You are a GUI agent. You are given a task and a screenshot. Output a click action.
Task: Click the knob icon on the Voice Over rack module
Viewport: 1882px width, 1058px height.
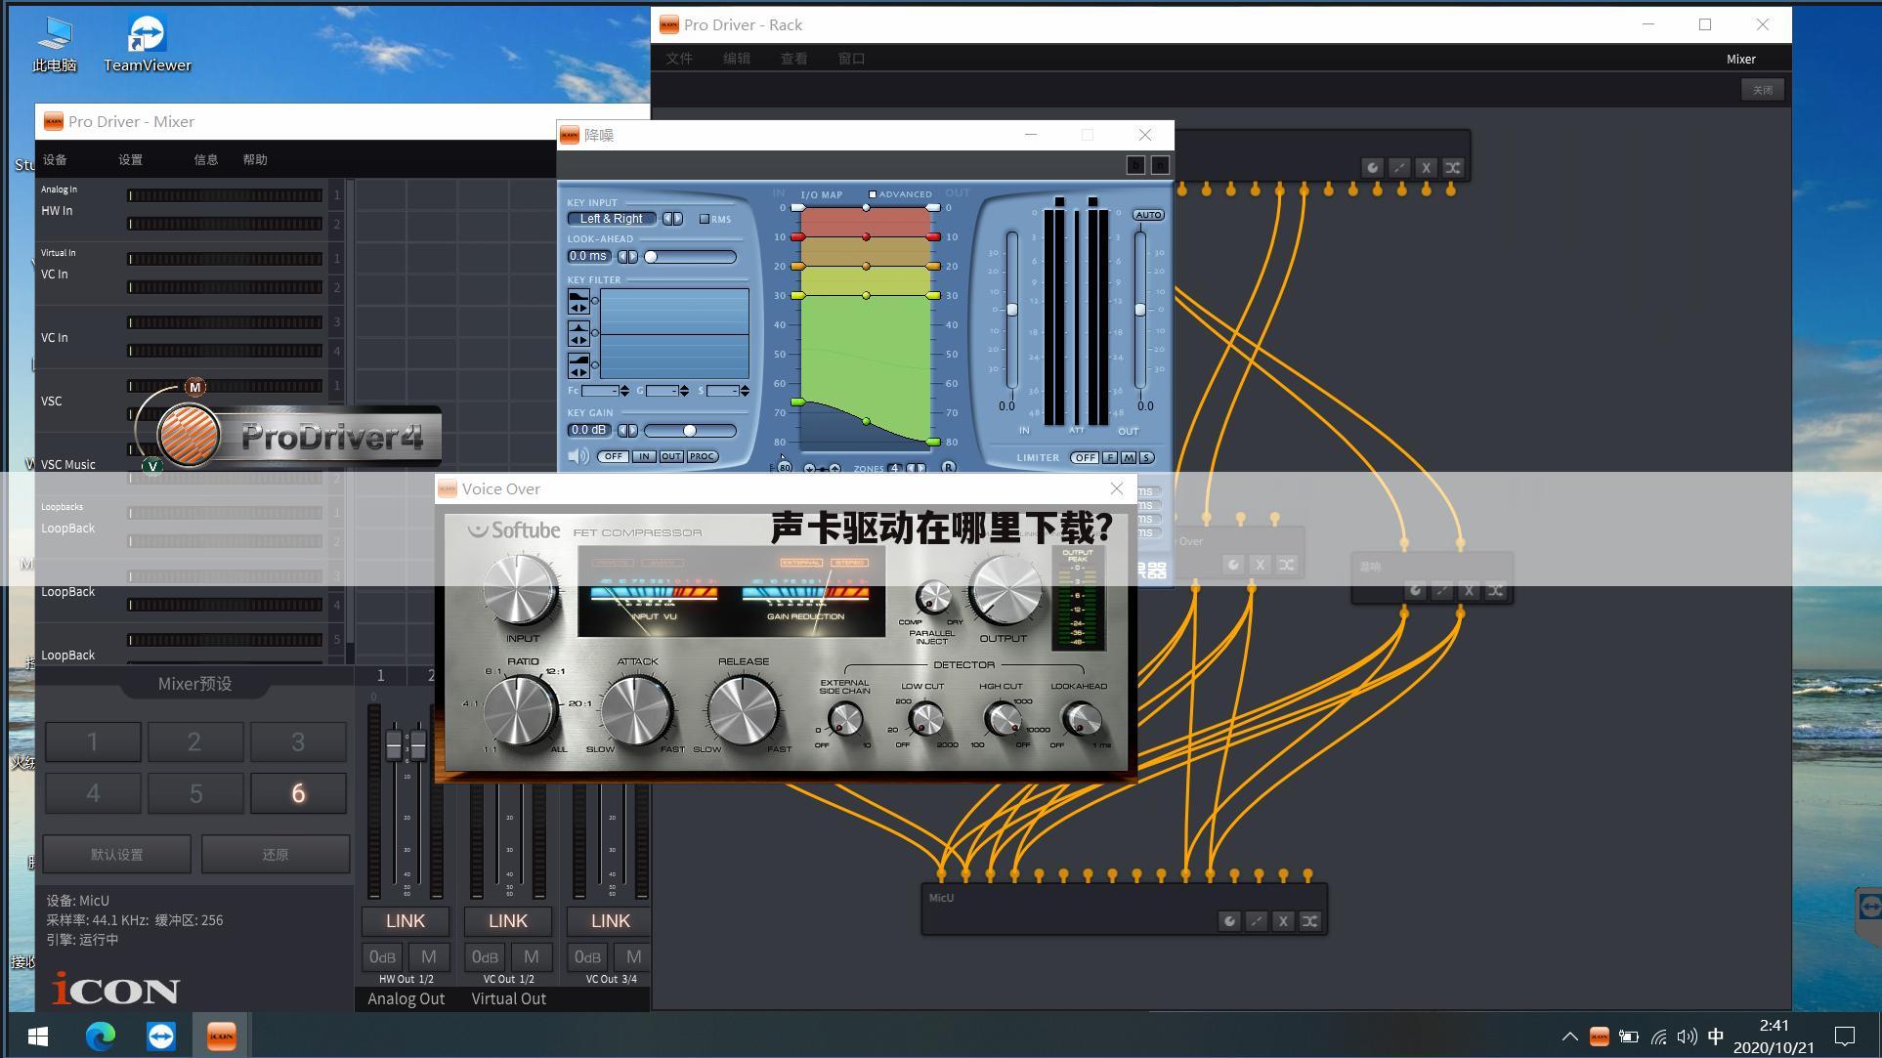coord(1233,564)
